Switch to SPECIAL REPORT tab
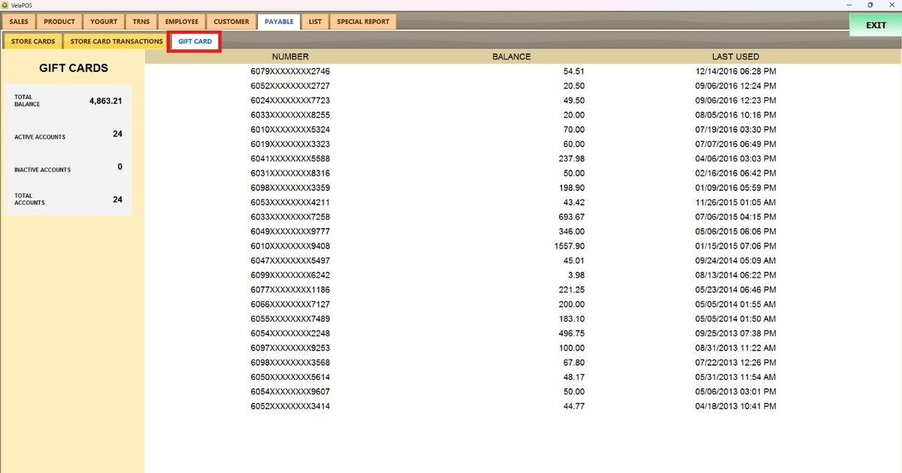This screenshot has width=902, height=473. 363,22
